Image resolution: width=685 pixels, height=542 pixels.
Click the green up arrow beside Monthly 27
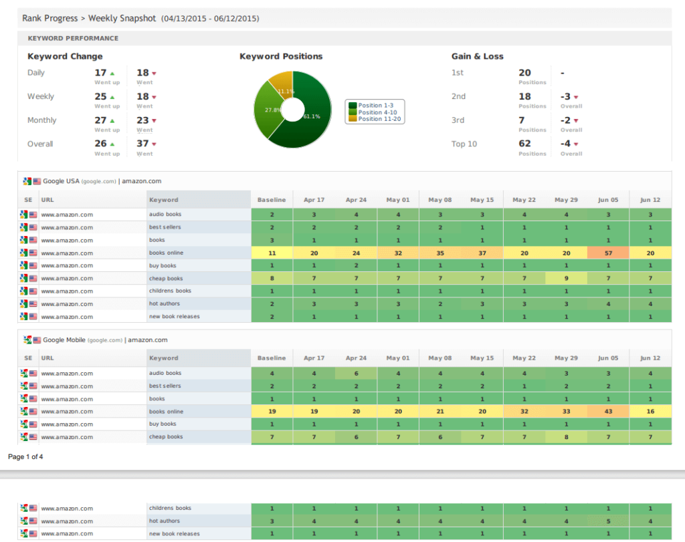point(112,120)
